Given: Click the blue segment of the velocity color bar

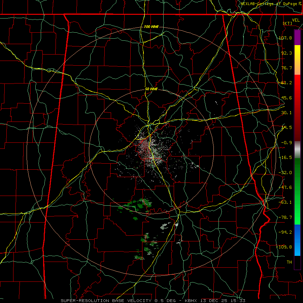Looking at the screenshot, I should 297,240.
